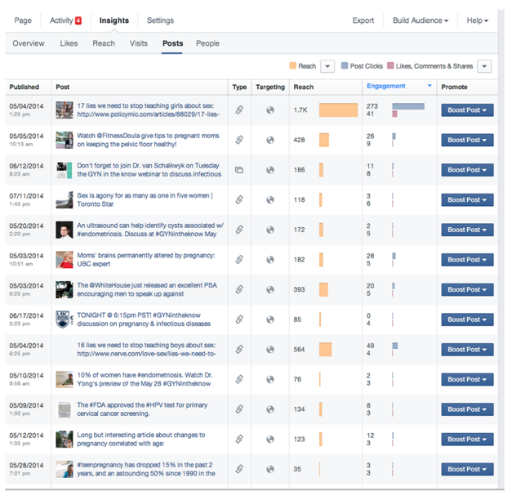Click link type icon for 17 lies post
Viewport: 512px width, 496px height.
pyautogui.click(x=239, y=110)
